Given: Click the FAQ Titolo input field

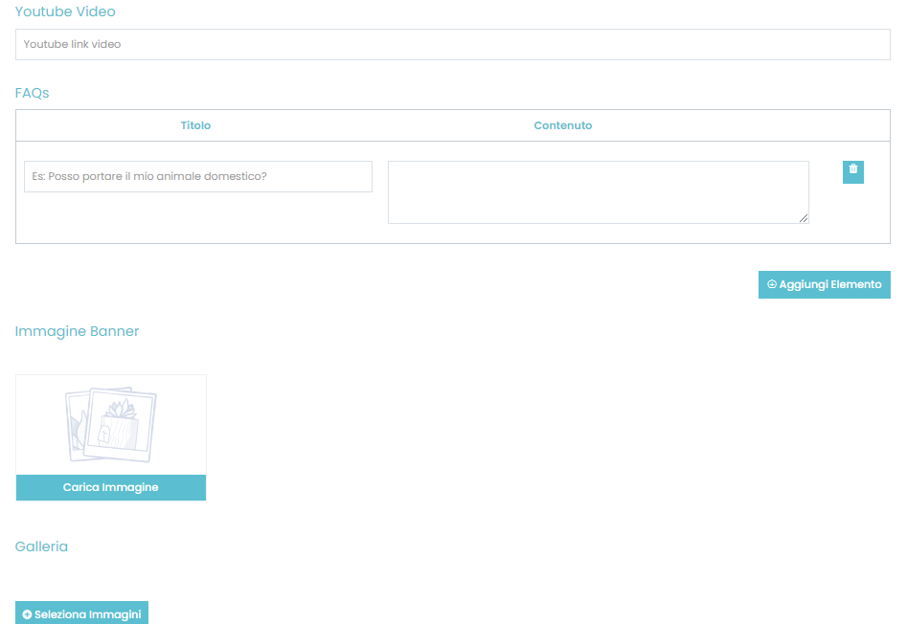Looking at the screenshot, I should point(197,176).
